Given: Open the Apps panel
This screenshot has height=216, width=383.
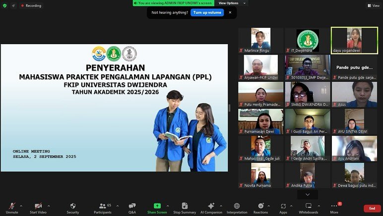Looking at the screenshot, I should [283, 208].
